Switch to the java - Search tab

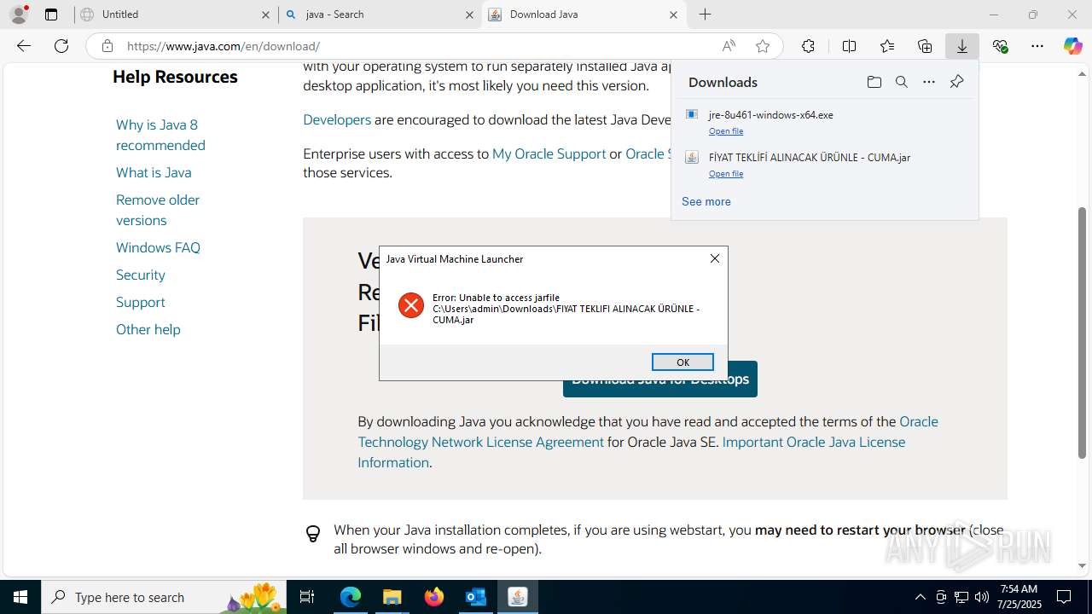(x=380, y=14)
